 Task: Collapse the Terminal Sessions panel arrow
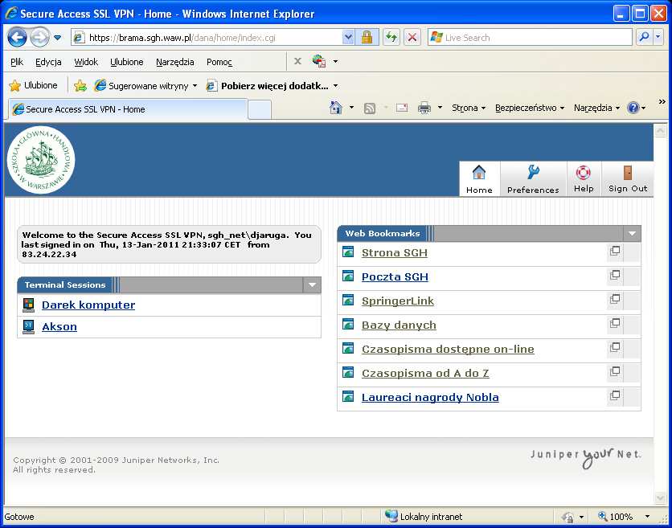click(x=312, y=285)
